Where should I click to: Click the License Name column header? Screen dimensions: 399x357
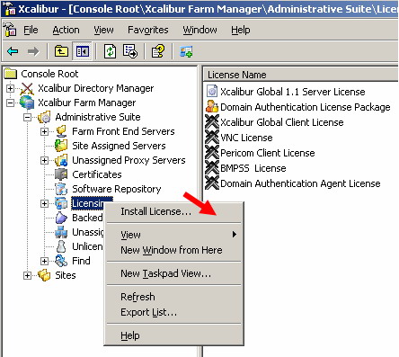tap(301, 75)
